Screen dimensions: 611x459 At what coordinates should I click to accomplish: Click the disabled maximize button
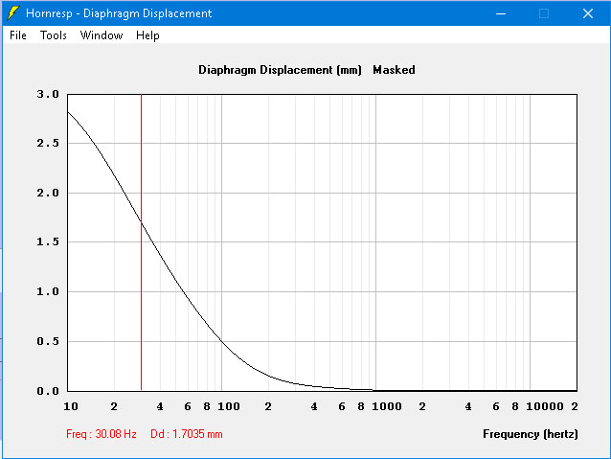point(544,13)
